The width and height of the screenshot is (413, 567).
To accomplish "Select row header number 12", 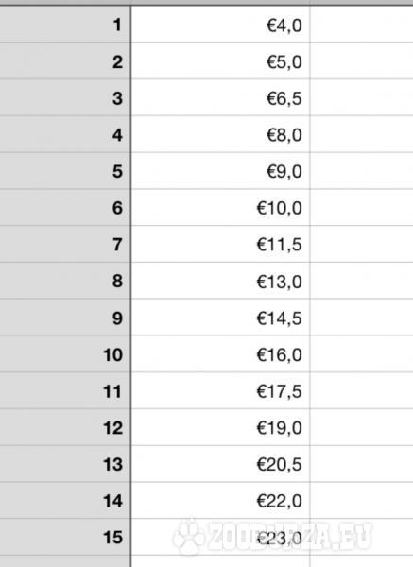I will pos(65,427).
